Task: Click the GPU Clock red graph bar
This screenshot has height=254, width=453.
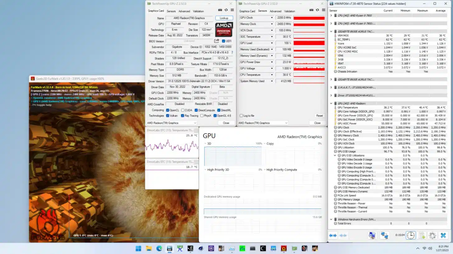Action: click(x=309, y=18)
